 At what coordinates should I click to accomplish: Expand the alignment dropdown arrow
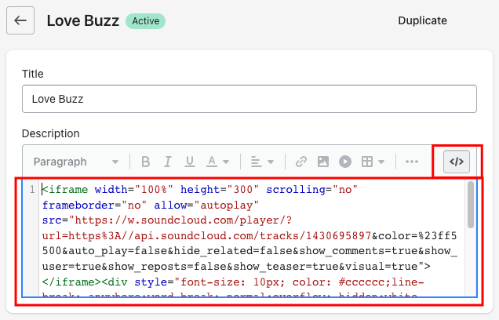pos(271,162)
